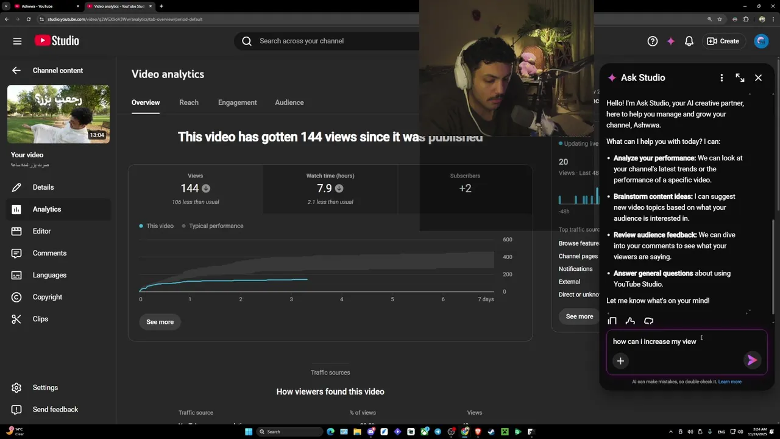The height and width of the screenshot is (439, 780).
Task: Open Steam from the taskbar
Action: [491, 432]
